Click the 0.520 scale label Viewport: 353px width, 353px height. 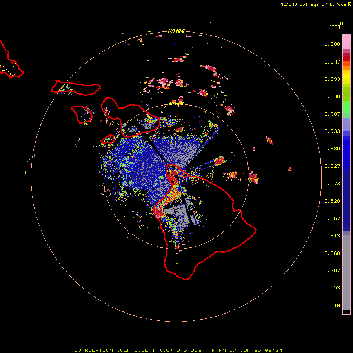tap(332, 201)
